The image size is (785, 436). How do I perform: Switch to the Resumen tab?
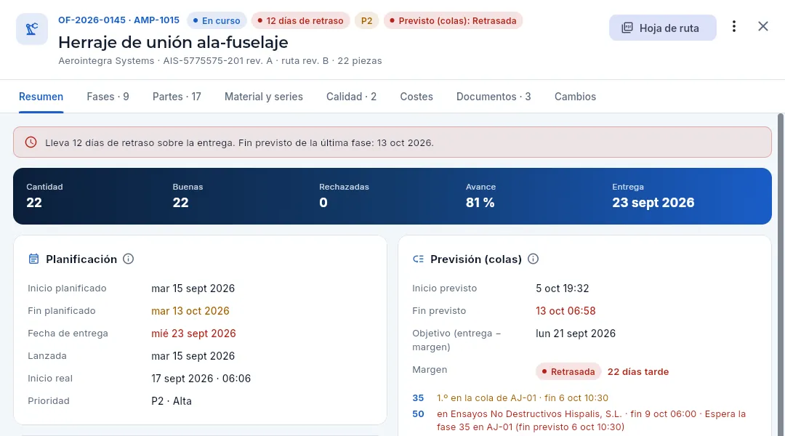(41, 97)
